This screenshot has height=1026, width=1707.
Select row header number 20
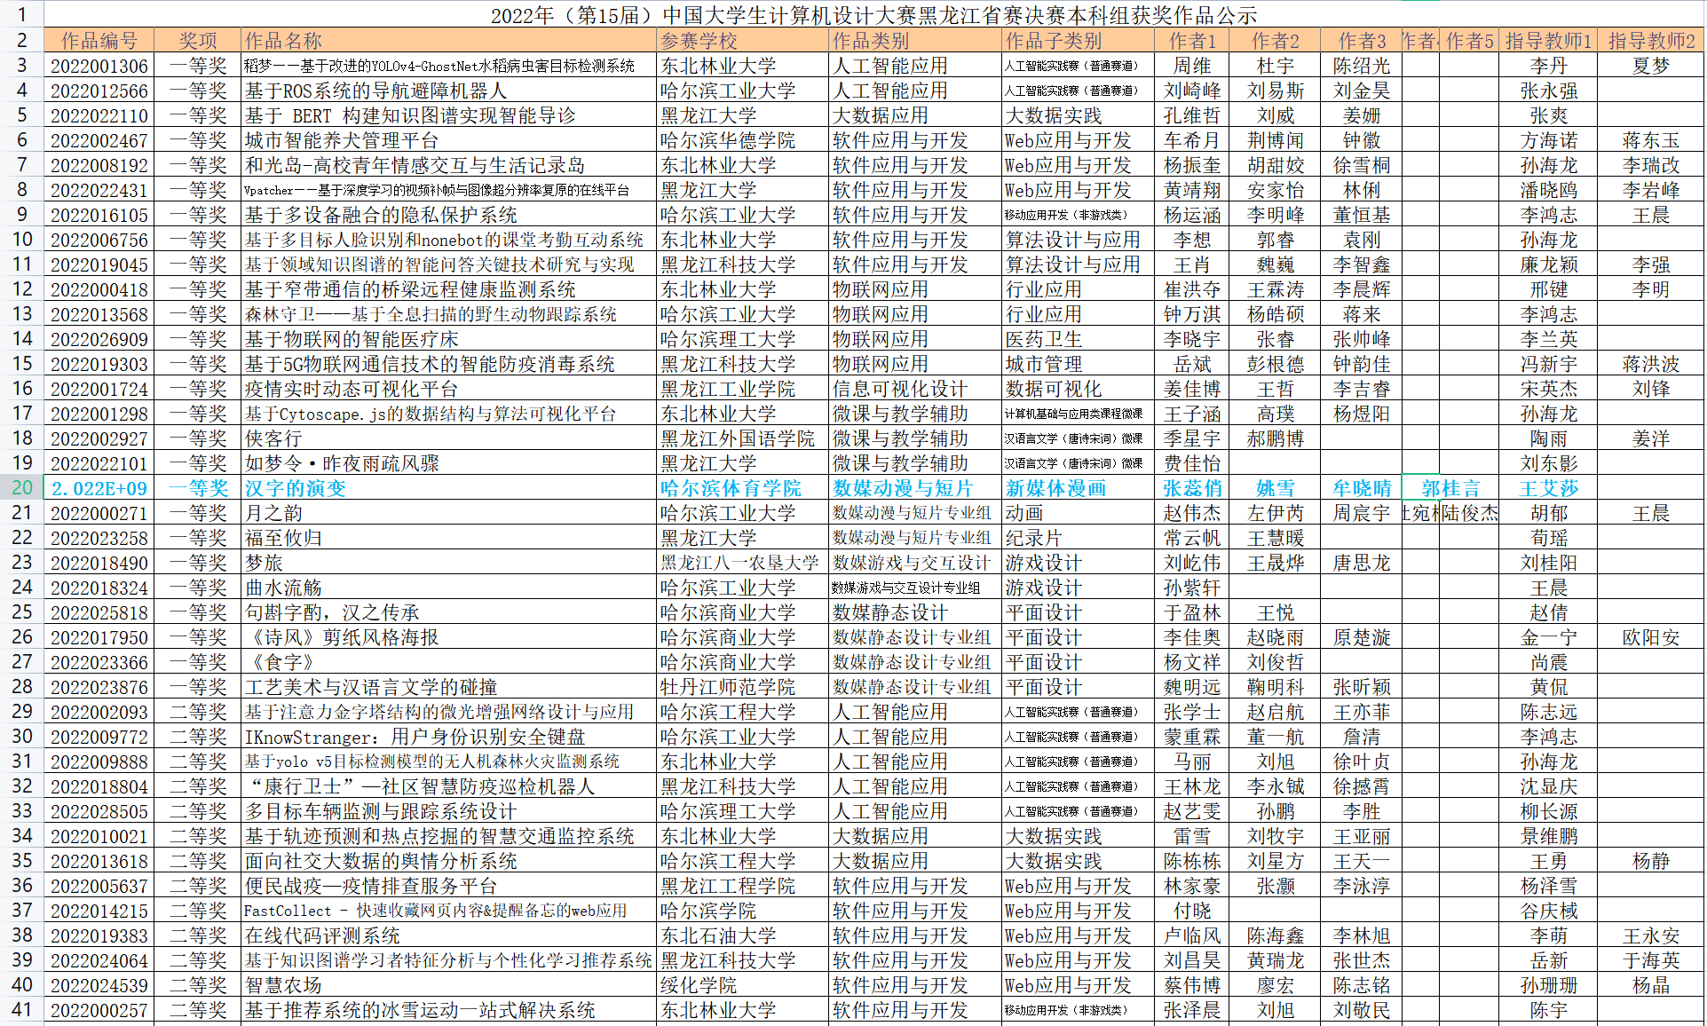tap(21, 488)
